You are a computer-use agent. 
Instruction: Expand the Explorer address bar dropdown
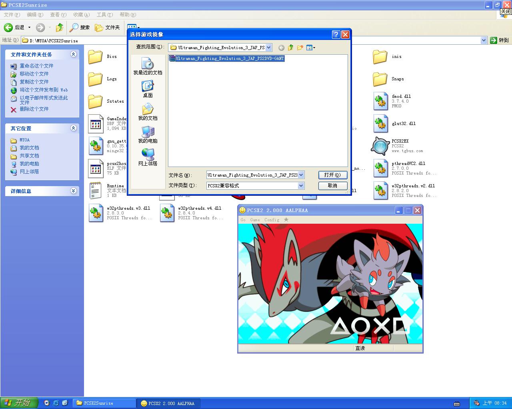coord(484,40)
